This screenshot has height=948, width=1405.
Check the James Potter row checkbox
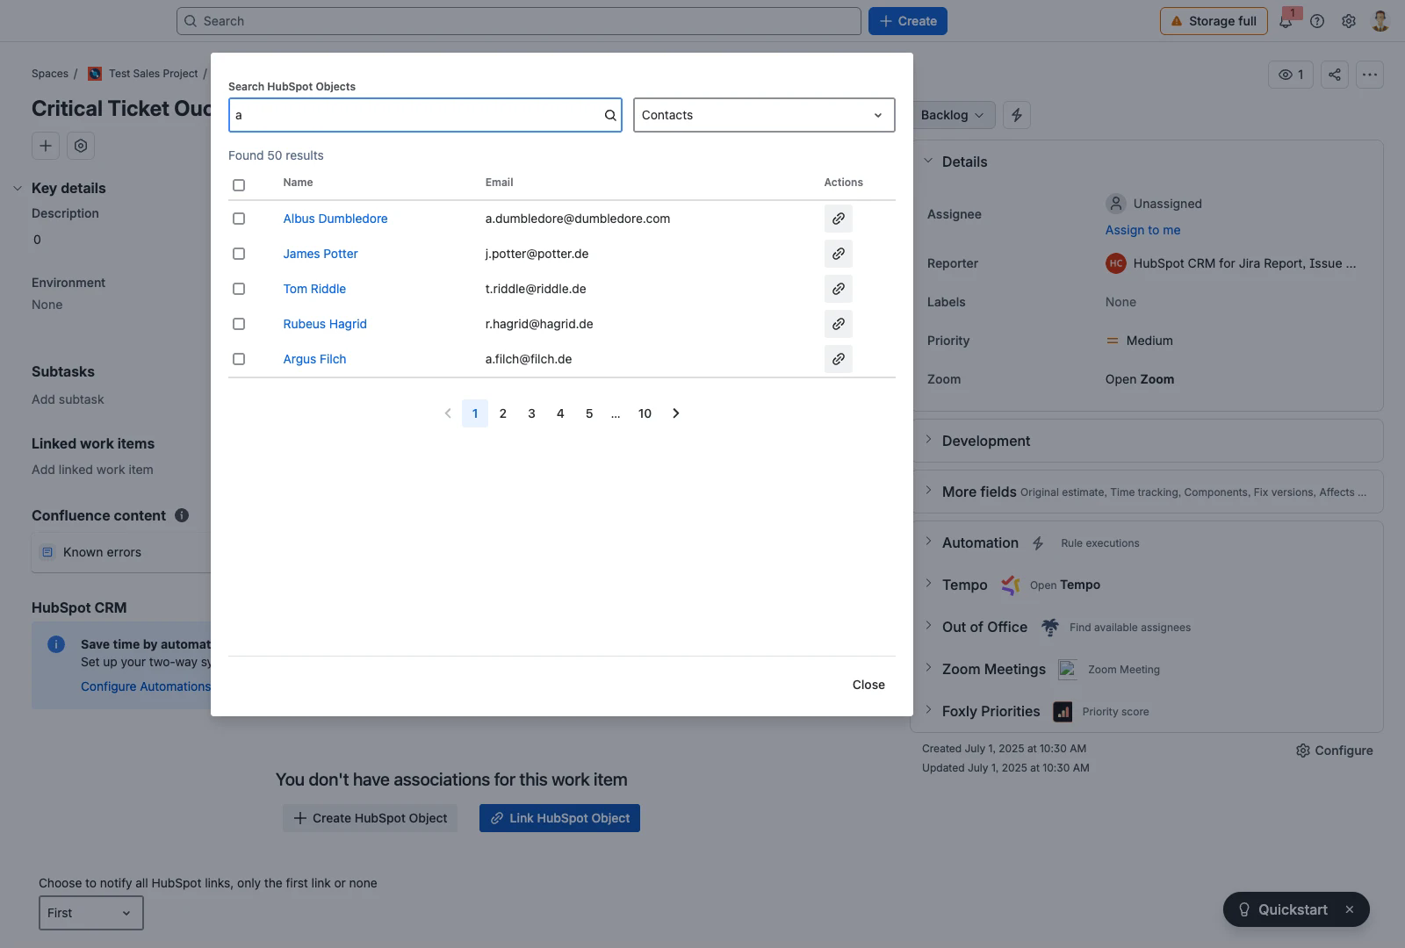coord(239,254)
